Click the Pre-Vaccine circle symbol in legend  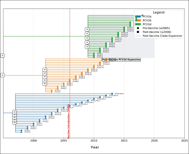pos(138,28)
